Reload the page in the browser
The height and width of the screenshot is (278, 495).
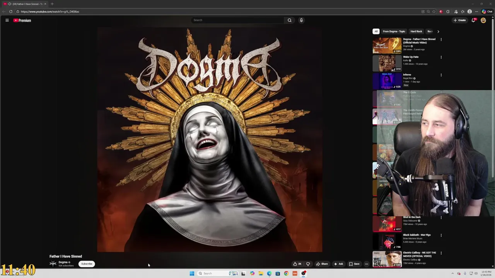tap(11, 12)
